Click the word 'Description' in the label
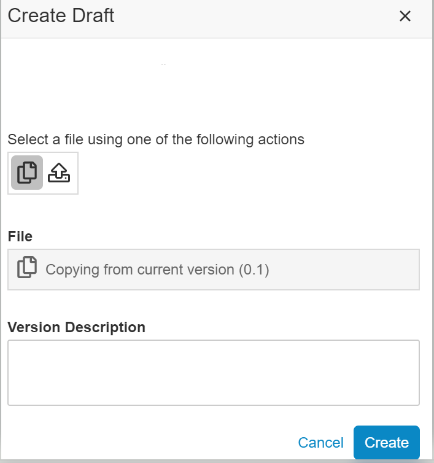434x463 pixels. tap(105, 327)
